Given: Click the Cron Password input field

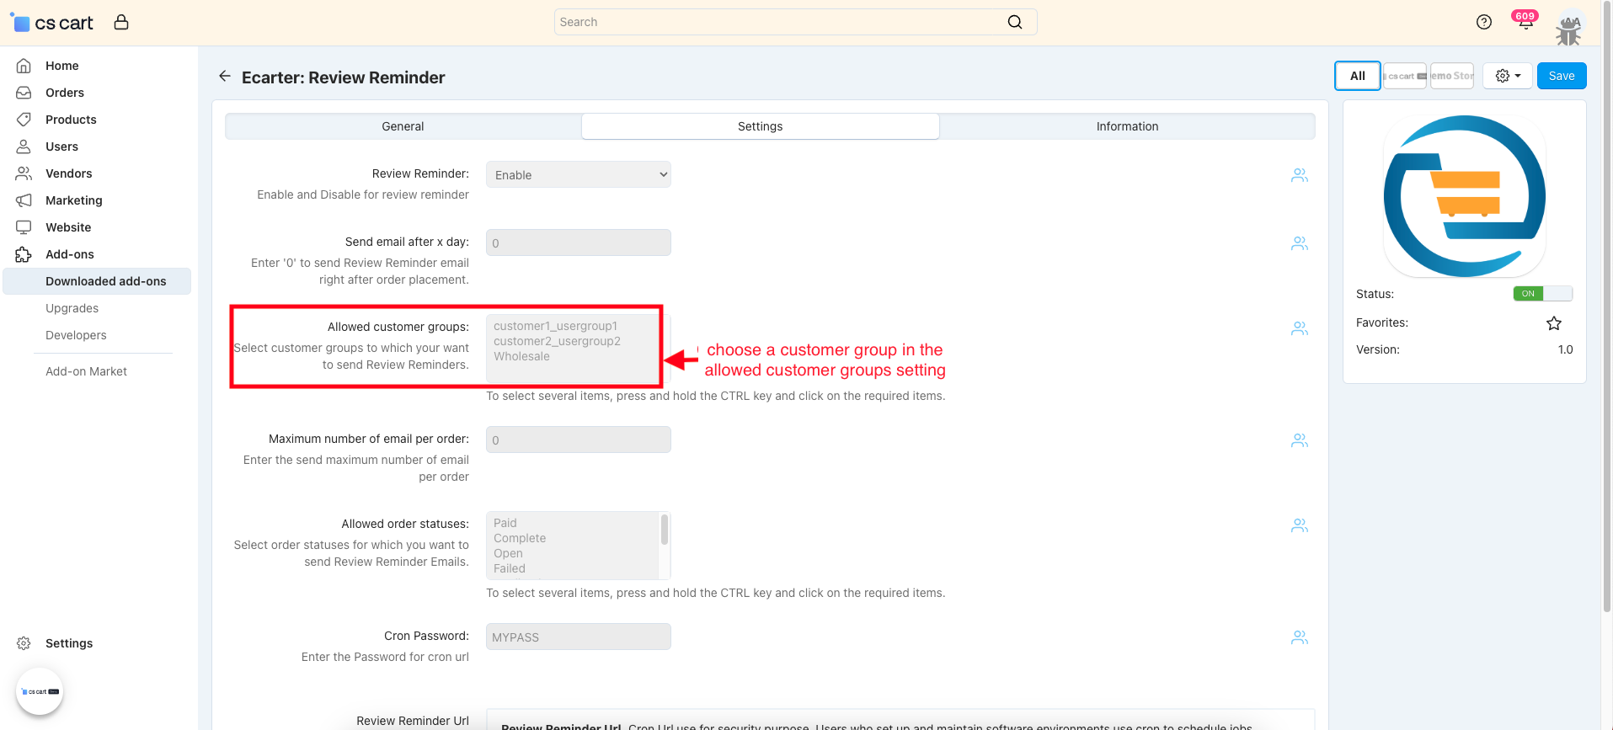Looking at the screenshot, I should pos(579,637).
